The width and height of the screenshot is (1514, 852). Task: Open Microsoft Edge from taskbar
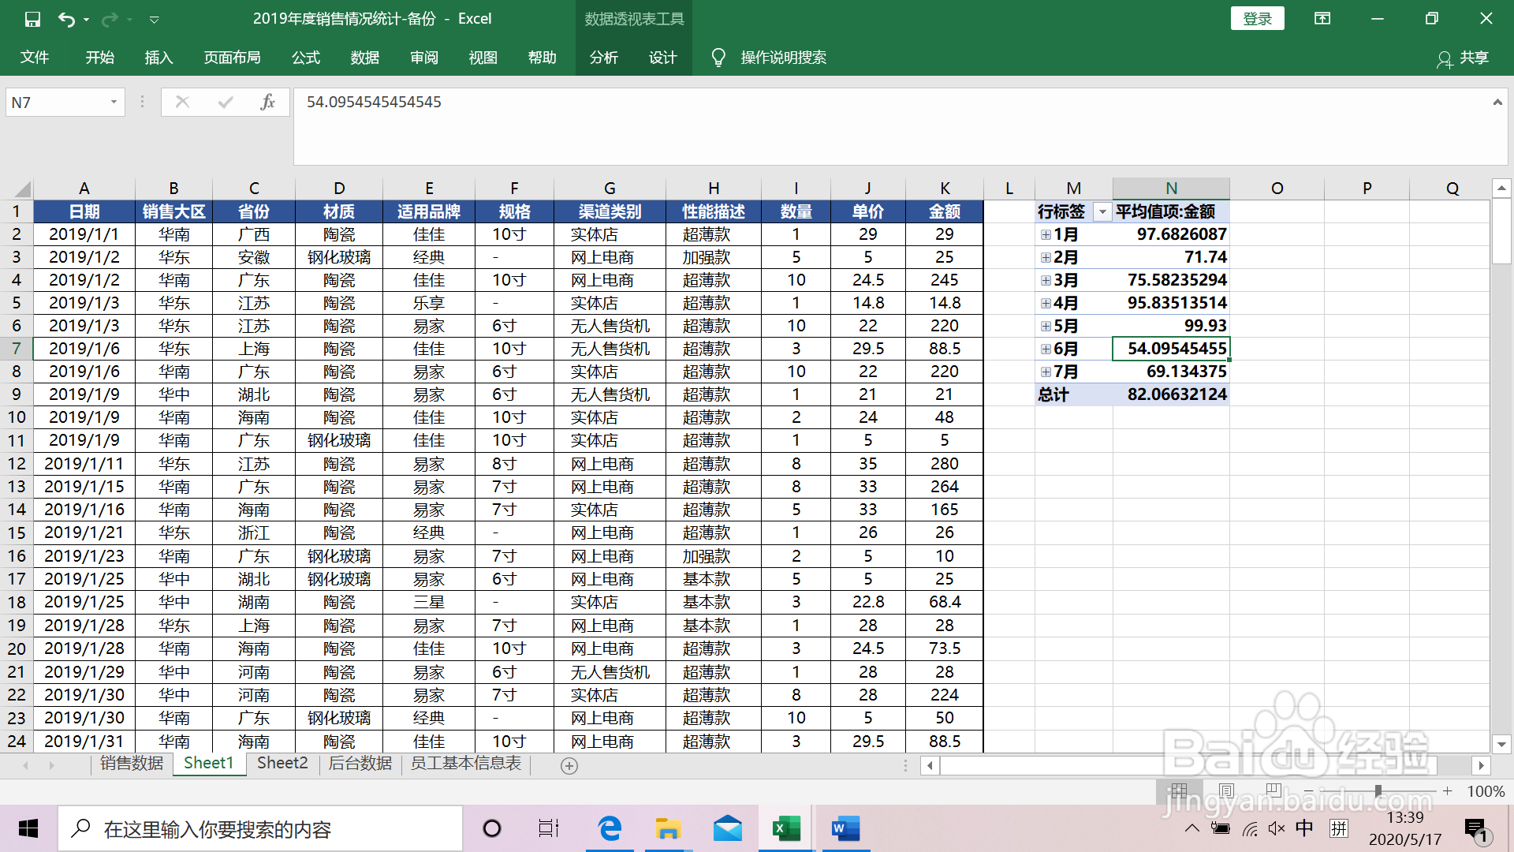click(610, 828)
